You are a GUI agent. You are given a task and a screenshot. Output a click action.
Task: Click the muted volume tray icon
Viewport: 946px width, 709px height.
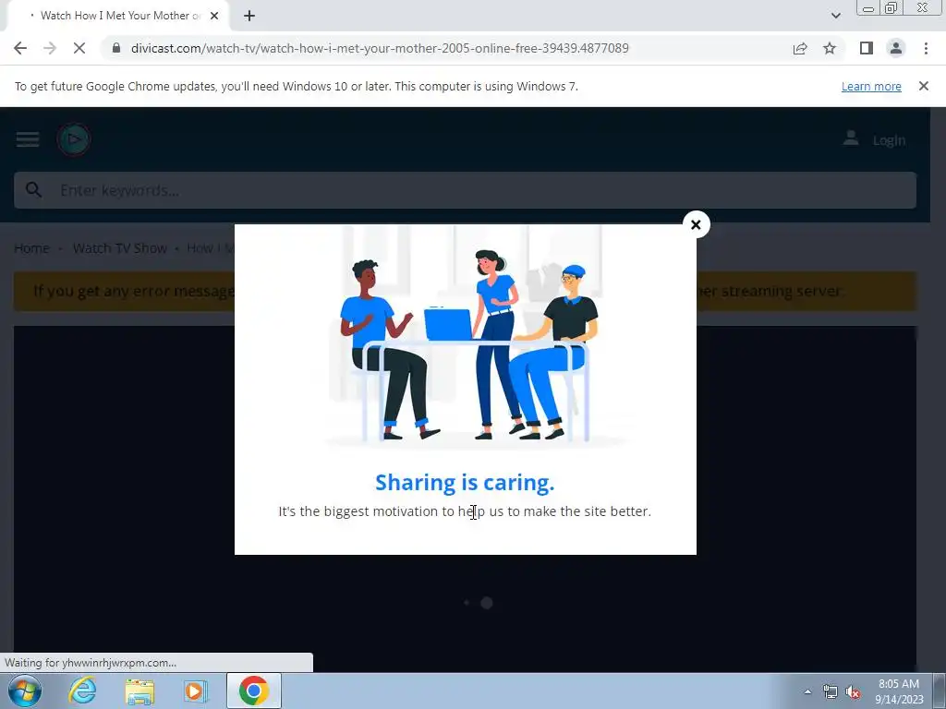pyautogui.click(x=853, y=691)
